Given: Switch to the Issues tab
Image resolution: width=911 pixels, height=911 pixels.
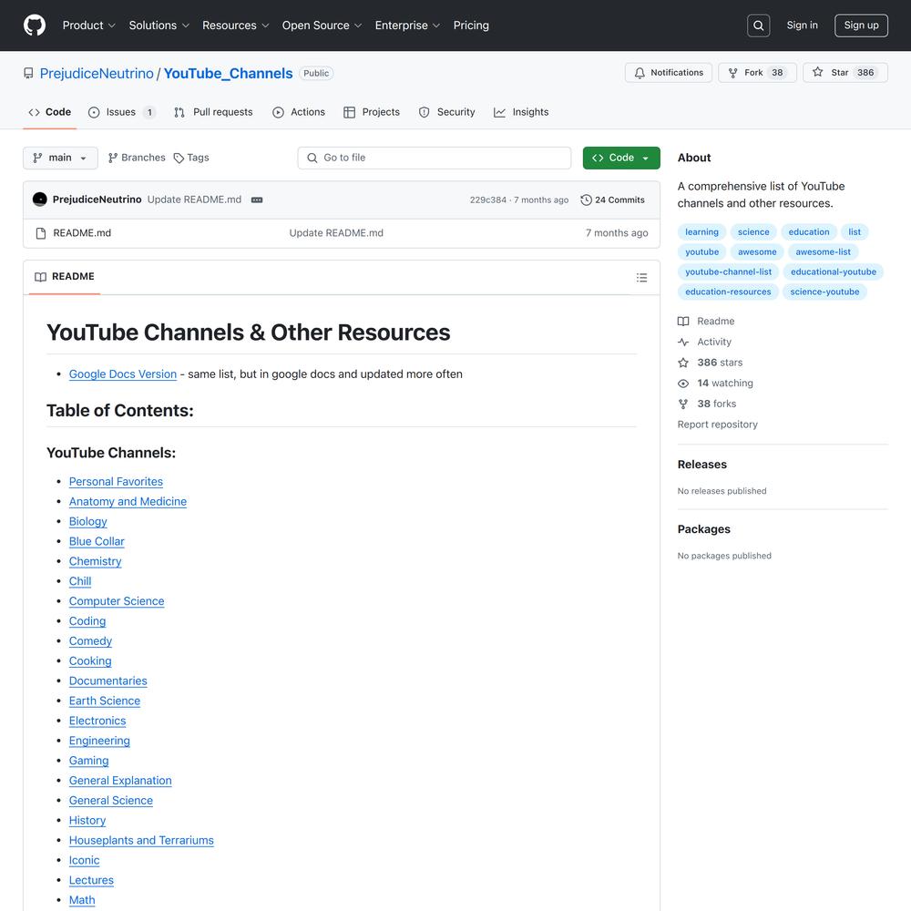Looking at the screenshot, I should tap(122, 112).
